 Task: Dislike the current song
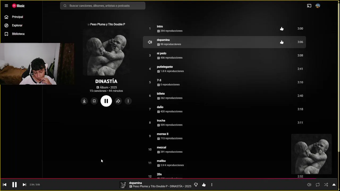(196, 185)
